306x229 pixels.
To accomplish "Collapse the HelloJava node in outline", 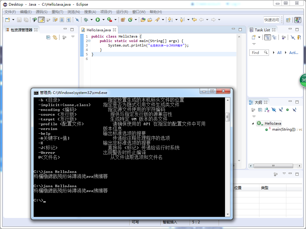I will point(253,123).
